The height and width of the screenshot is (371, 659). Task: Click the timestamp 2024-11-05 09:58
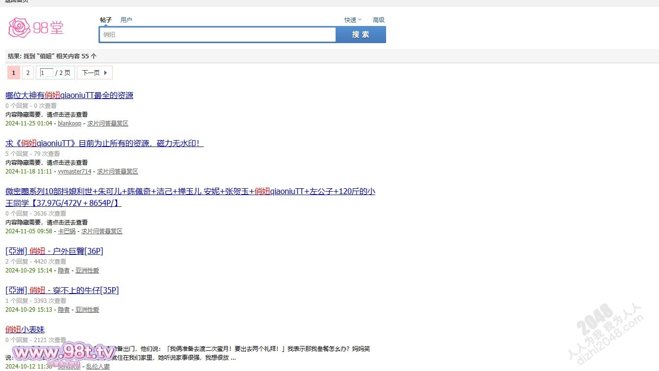tap(28, 231)
